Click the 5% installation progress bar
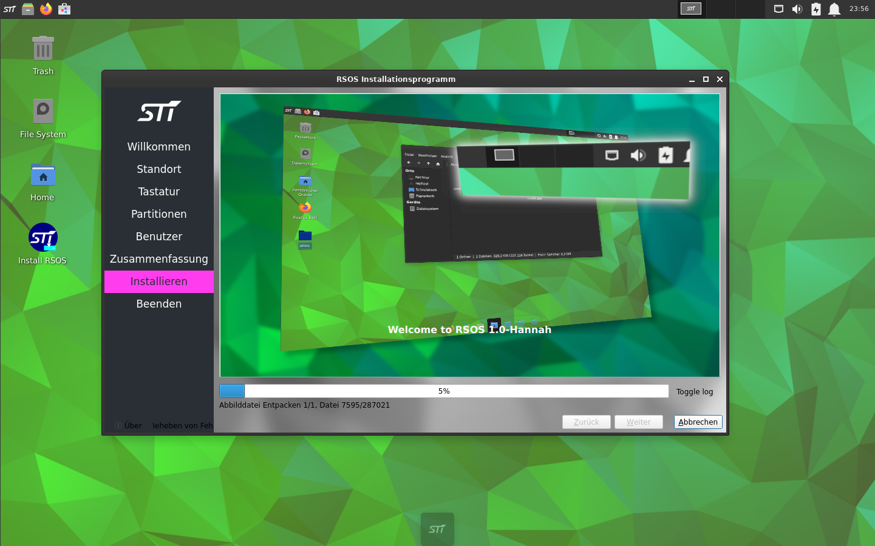Screen dimensions: 875x546 [444, 391]
